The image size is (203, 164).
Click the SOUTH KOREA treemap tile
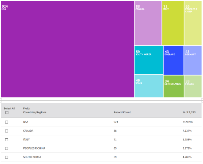point(149,60)
